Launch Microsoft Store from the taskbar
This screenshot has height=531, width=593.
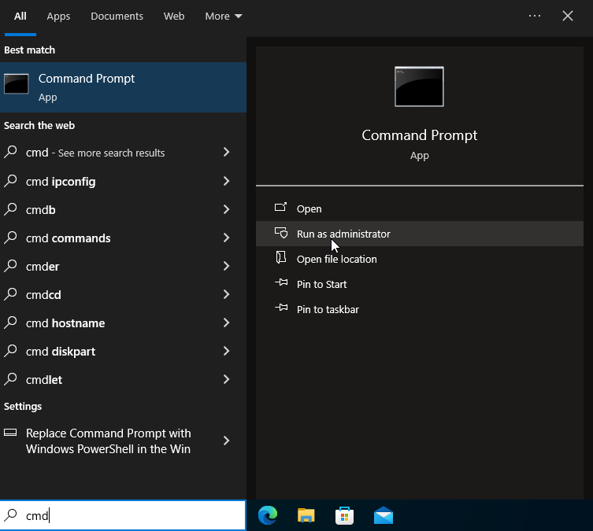point(344,515)
